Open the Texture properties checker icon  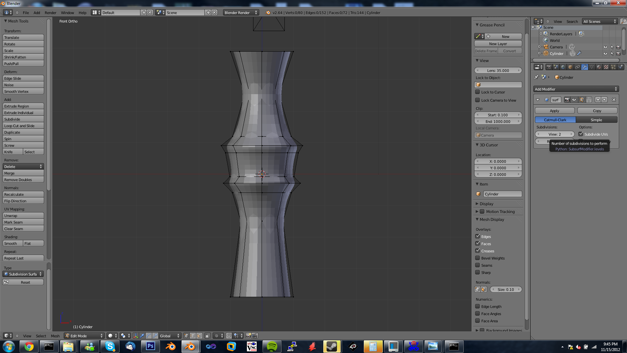coord(606,67)
